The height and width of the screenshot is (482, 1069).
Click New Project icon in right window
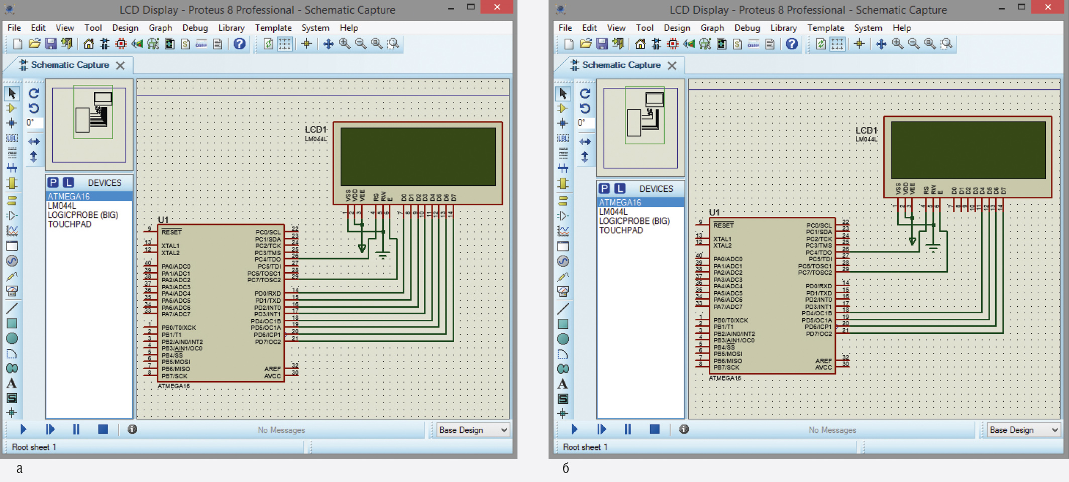(569, 44)
